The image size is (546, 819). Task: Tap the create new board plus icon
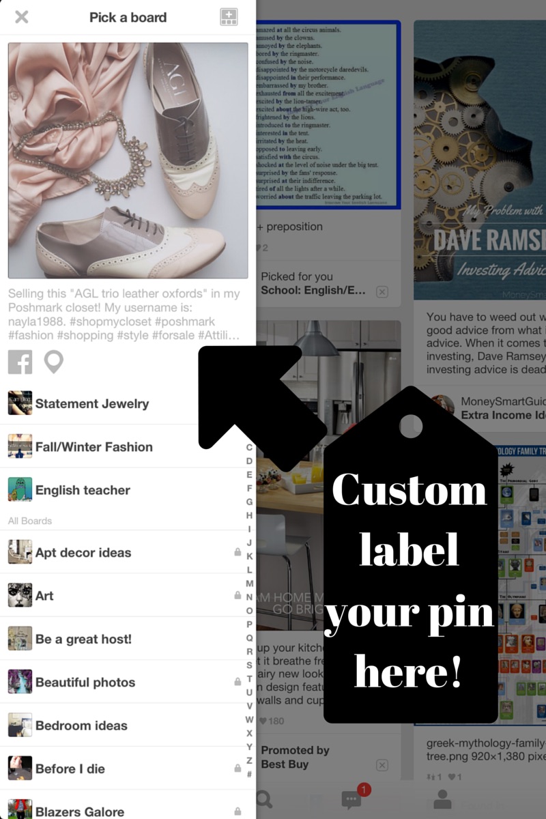click(229, 17)
